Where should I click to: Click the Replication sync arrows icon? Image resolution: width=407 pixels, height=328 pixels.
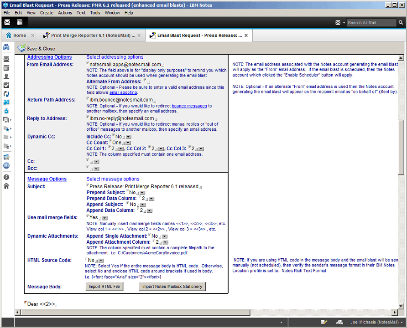(x=6, y=93)
